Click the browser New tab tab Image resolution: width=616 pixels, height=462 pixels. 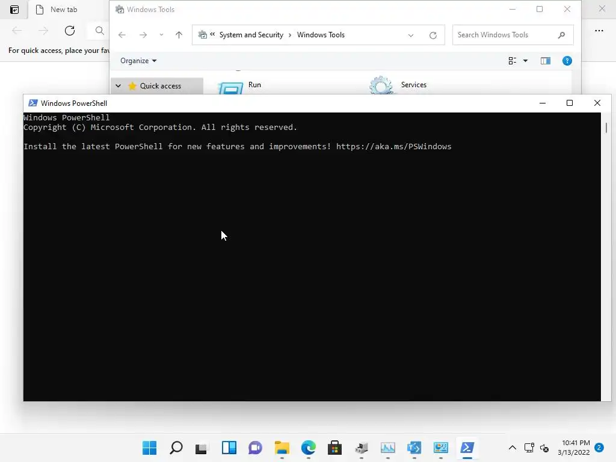click(63, 10)
